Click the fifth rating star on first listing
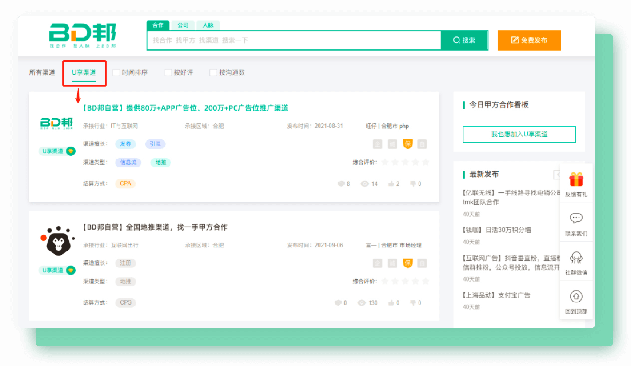 click(x=426, y=162)
